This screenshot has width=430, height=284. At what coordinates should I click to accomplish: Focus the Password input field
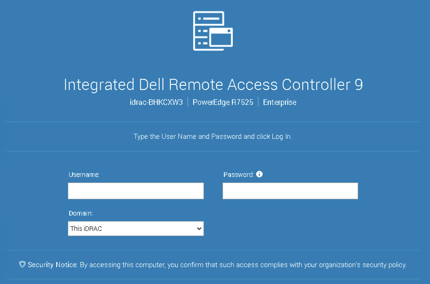point(290,191)
